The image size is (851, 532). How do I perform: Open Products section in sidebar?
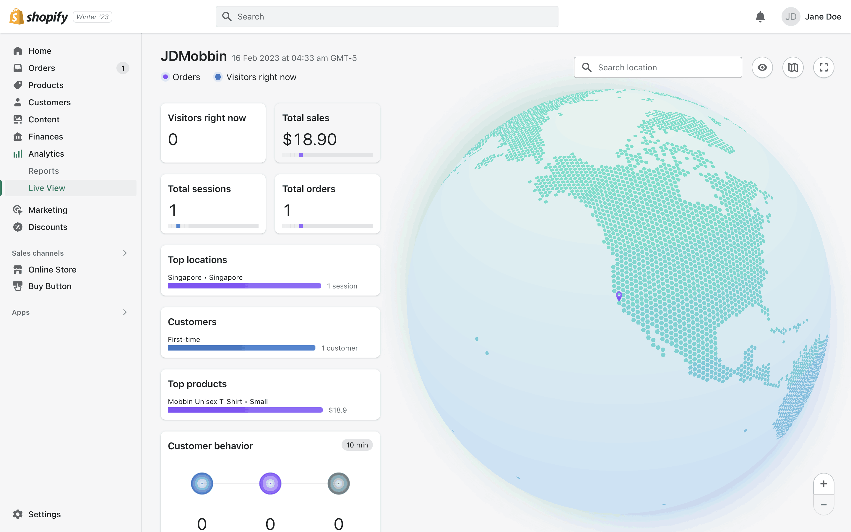click(46, 85)
